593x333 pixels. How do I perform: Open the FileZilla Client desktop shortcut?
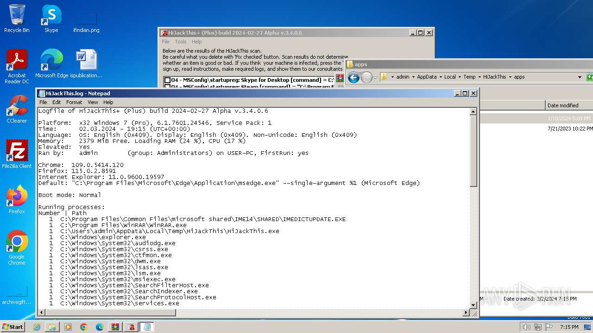[x=17, y=154]
